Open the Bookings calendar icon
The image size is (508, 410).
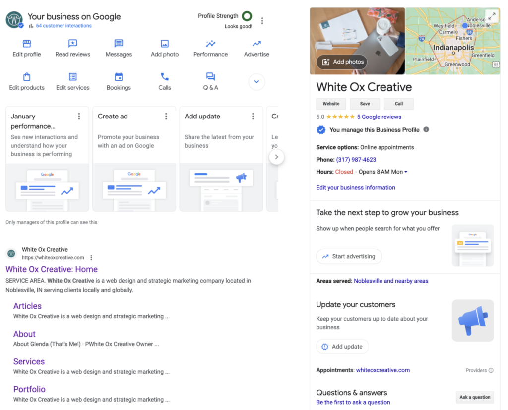(119, 77)
